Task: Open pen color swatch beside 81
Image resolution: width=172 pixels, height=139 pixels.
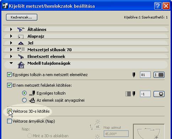Action: (x=159, y=75)
